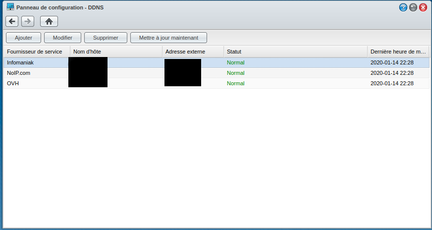Click update time in NoIP.com row
The width and height of the screenshot is (432, 230).
pos(392,73)
